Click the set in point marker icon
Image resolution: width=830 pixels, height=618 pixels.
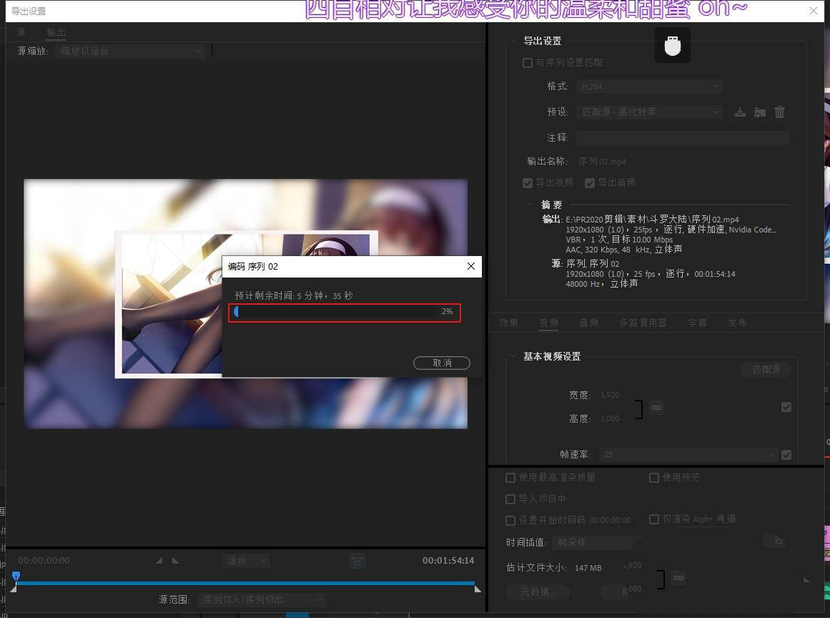click(x=159, y=561)
